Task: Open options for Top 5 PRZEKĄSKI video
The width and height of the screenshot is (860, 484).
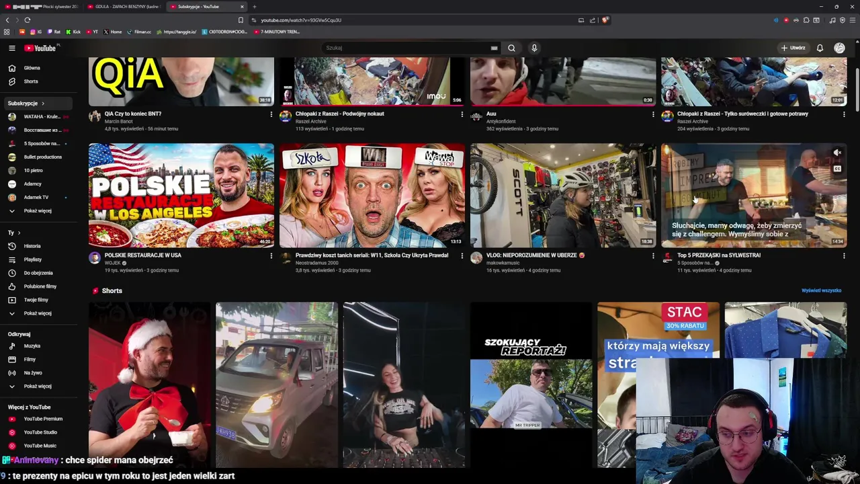Action: point(844,256)
